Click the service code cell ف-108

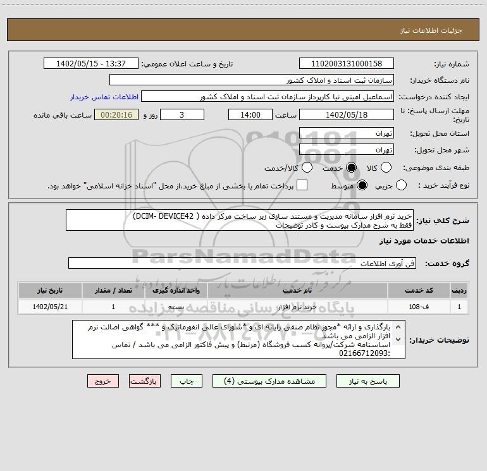point(419,307)
